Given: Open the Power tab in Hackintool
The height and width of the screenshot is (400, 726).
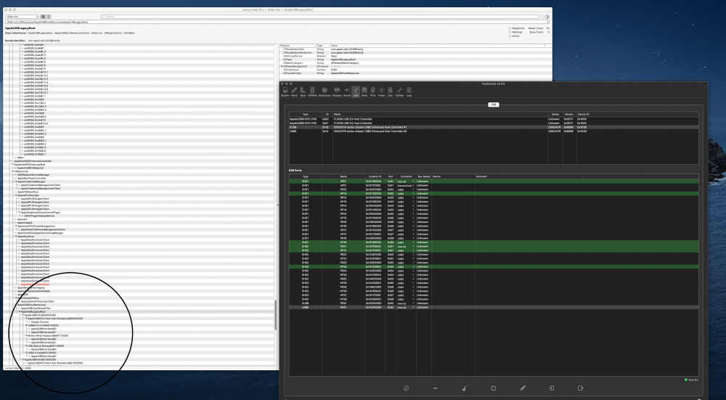Looking at the screenshot, I should coord(382,91).
